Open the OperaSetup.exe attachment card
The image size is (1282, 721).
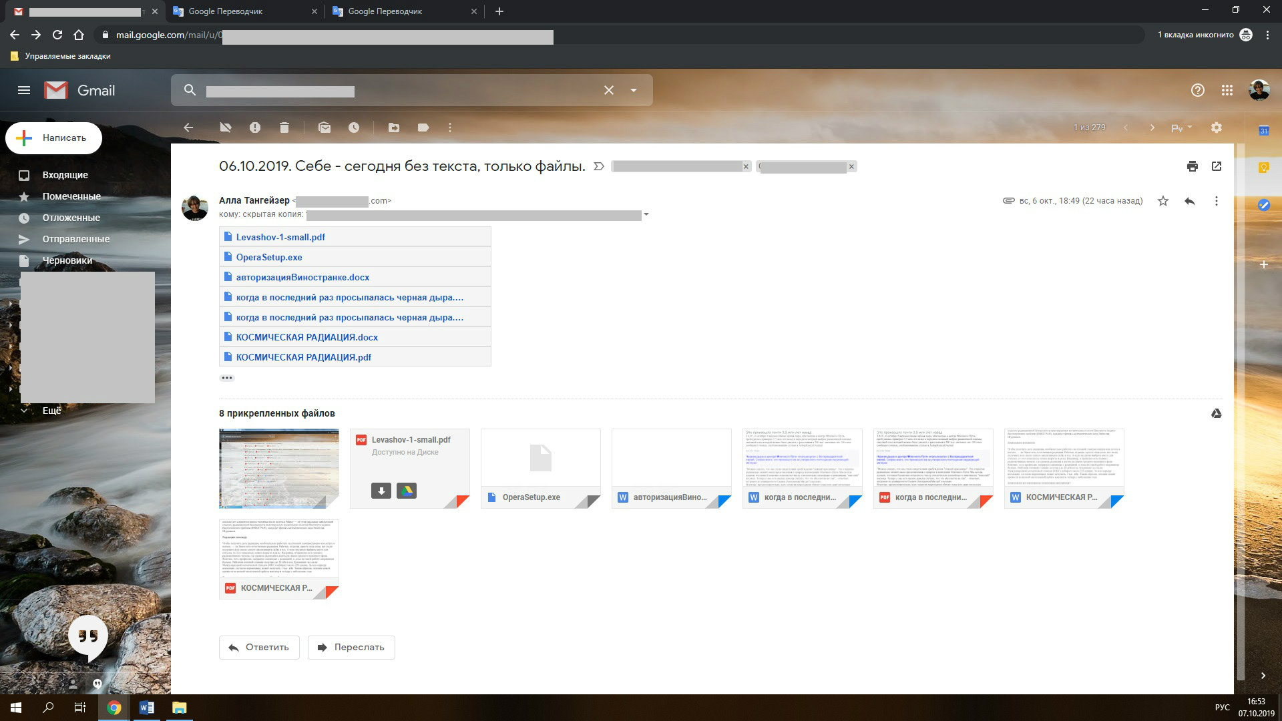[x=541, y=469]
